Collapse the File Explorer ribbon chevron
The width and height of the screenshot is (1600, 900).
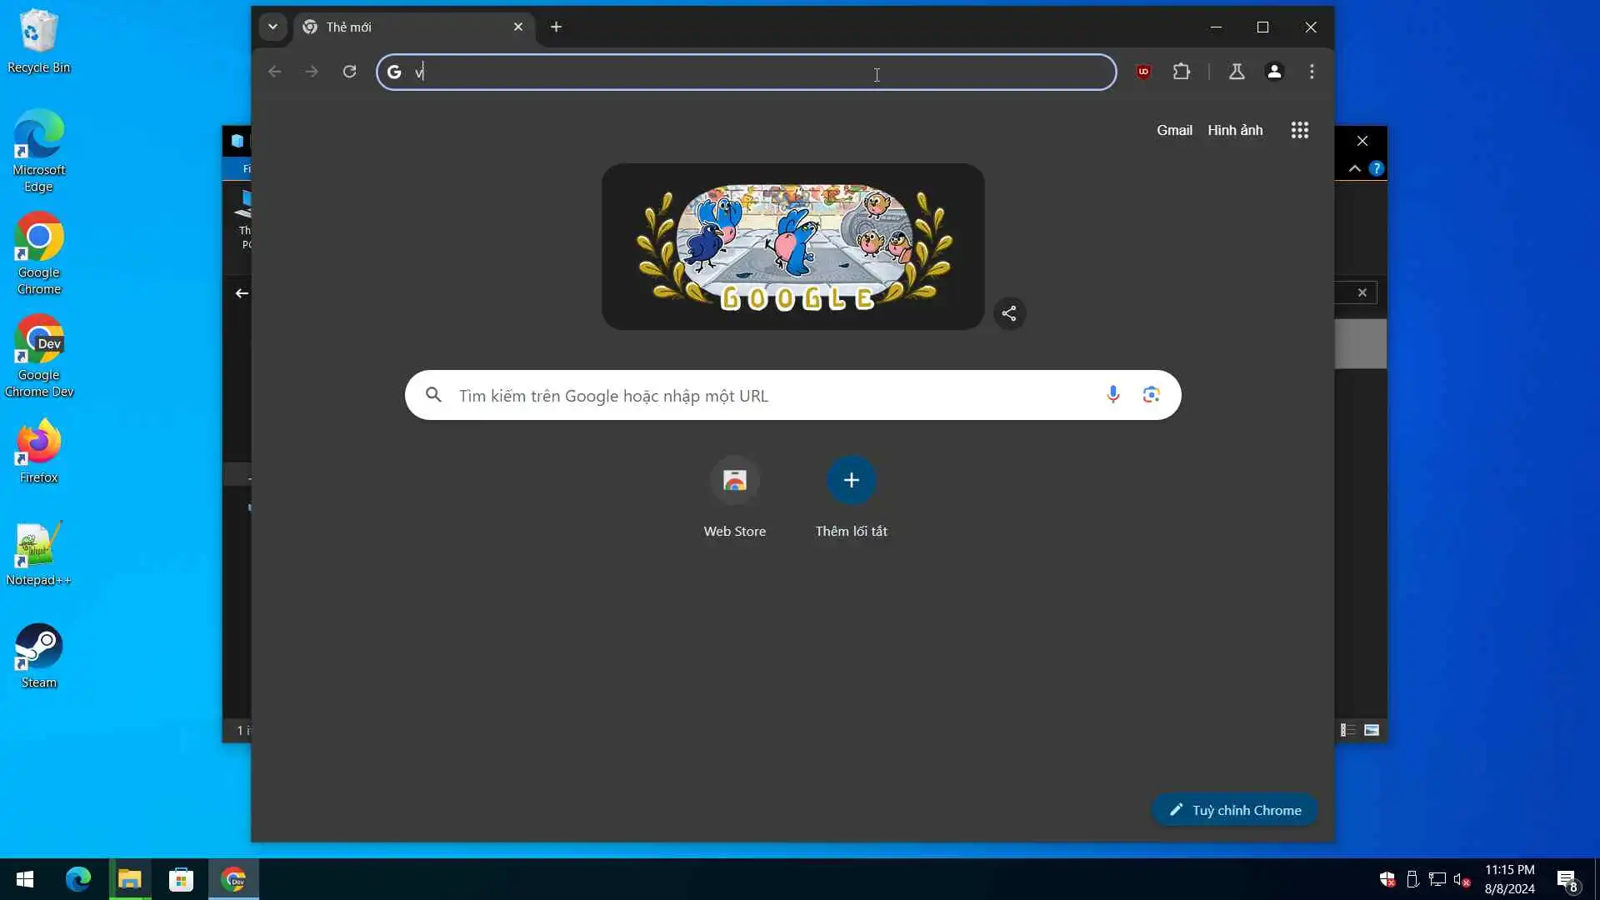(x=1355, y=168)
